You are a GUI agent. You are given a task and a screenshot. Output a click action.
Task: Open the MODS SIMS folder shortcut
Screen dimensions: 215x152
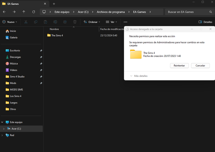coord(14,90)
